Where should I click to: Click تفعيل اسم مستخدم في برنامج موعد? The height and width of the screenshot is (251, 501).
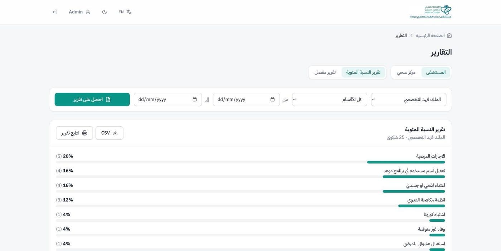[414, 171]
